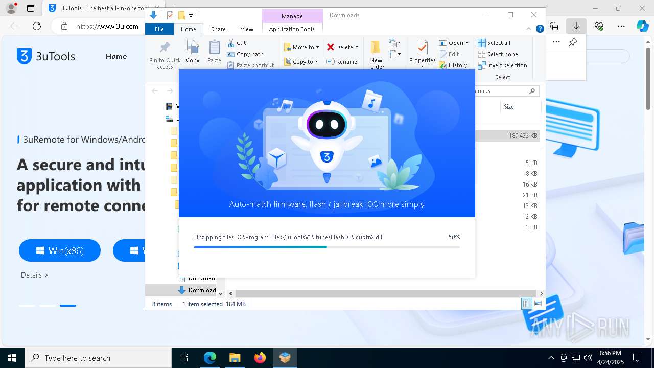
Task: Expand the New item dropdown
Action: pyautogui.click(x=395, y=42)
